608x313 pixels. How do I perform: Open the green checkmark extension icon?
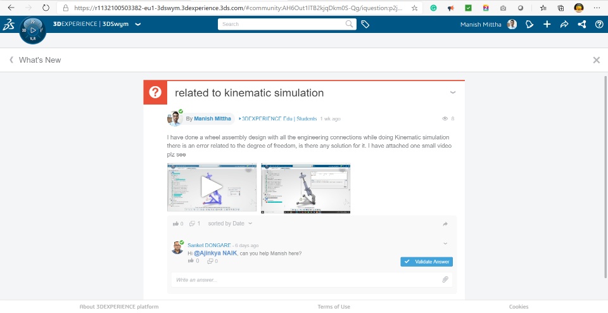469,8
